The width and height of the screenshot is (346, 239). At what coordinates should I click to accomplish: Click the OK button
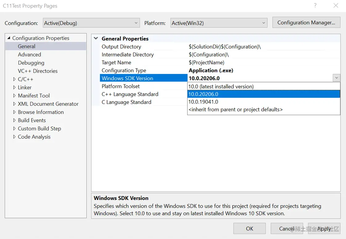pos(249,229)
